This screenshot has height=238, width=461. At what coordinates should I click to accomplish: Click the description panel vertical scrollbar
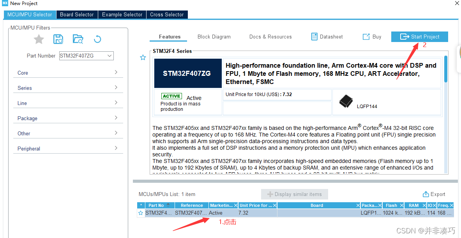[x=446, y=69]
